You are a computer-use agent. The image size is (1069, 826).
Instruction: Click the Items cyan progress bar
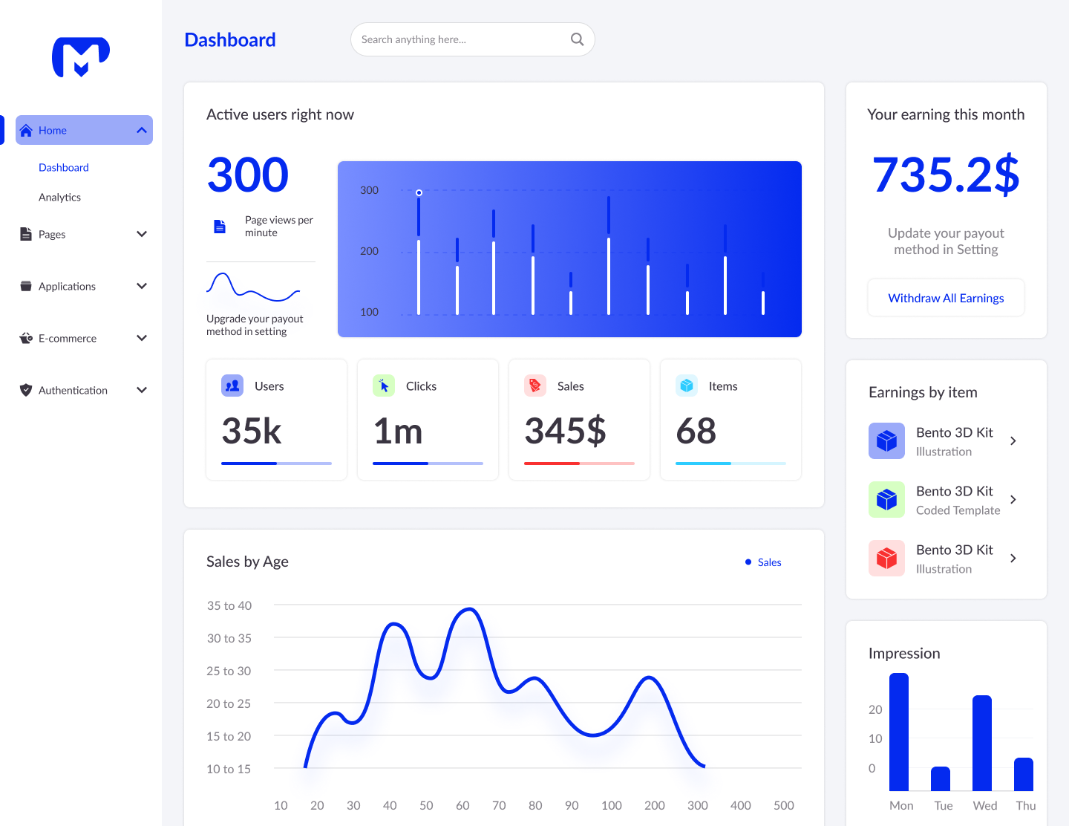pyautogui.click(x=730, y=464)
